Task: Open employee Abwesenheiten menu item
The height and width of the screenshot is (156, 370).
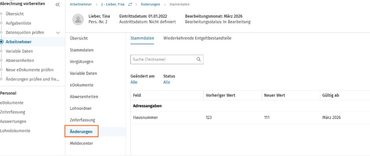Action: click(84, 97)
